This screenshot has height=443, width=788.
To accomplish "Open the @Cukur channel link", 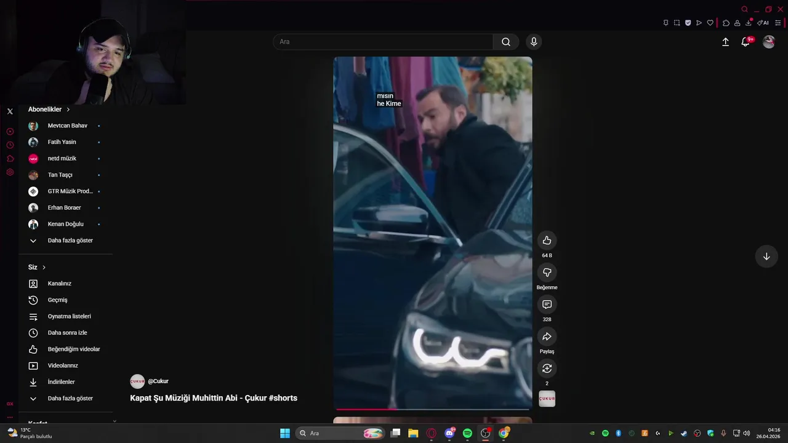I will (x=158, y=381).
